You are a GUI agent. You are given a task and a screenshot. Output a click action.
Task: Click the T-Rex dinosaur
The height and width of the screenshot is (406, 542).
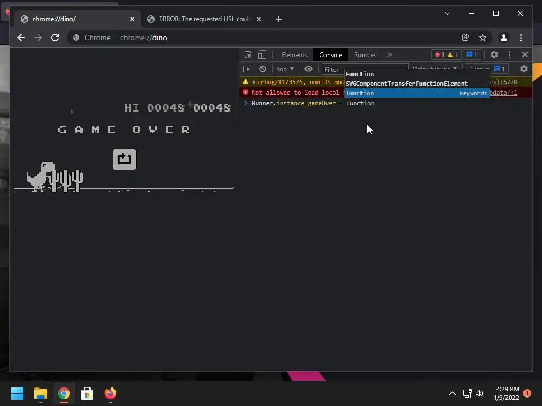click(41, 177)
